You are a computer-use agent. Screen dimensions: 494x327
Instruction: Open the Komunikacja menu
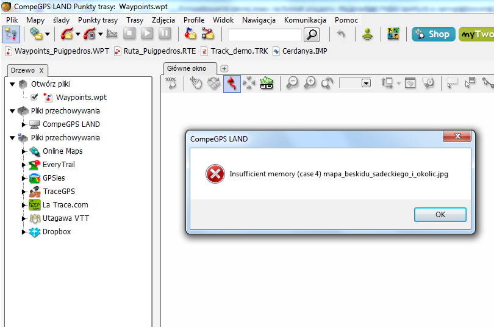pyautogui.click(x=305, y=20)
